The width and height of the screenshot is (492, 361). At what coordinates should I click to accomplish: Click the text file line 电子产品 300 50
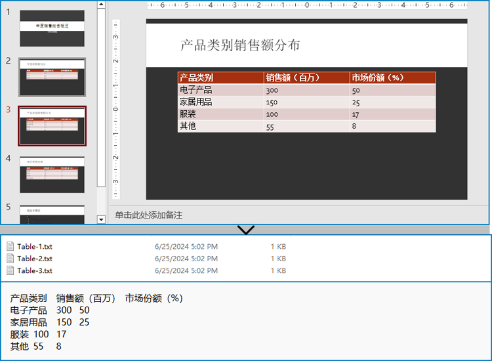(x=50, y=310)
